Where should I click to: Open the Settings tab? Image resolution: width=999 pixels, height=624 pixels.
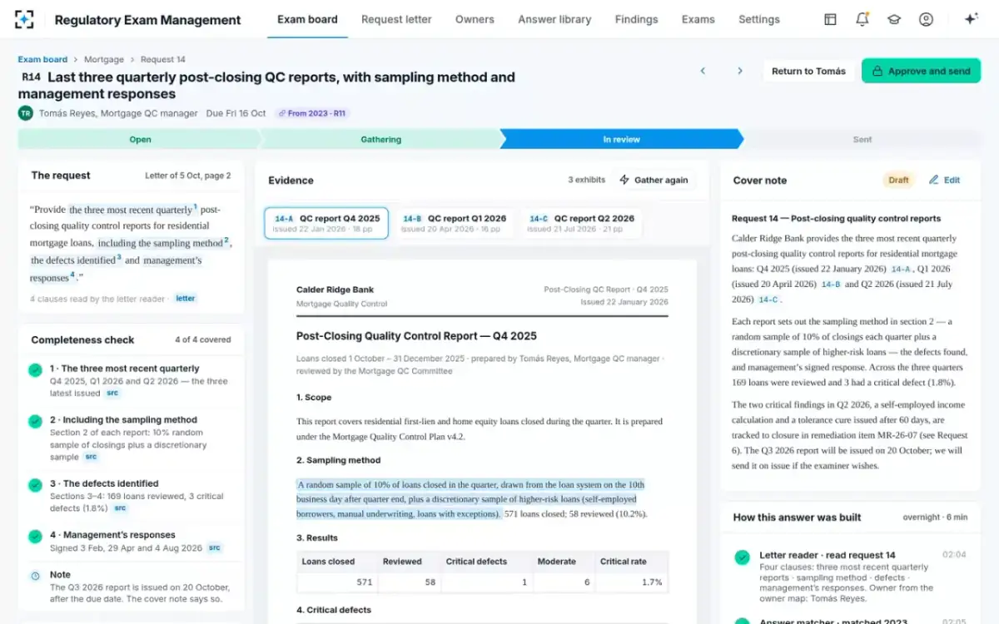click(759, 19)
